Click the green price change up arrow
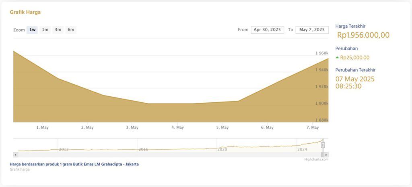The width and height of the screenshot is (412, 187). click(337, 57)
